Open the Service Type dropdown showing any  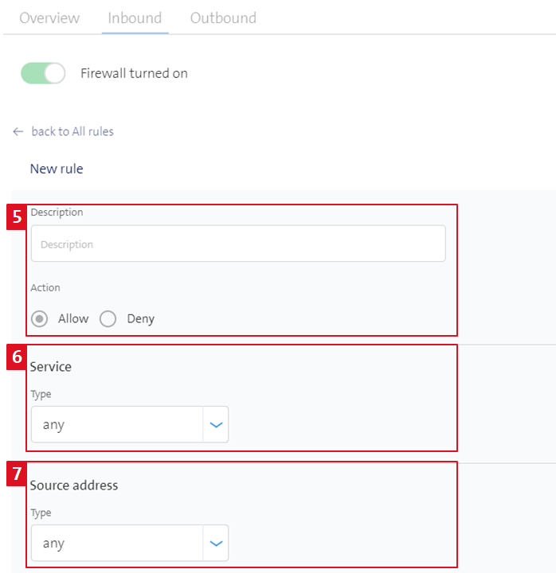(130, 424)
